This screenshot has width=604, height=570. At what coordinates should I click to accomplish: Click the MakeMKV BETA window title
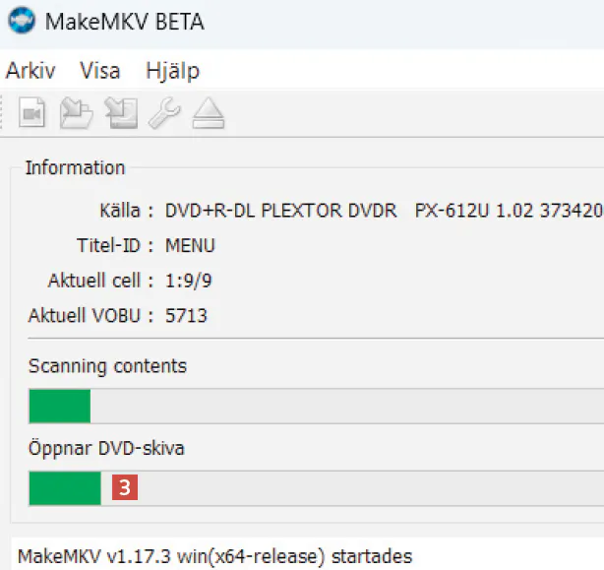125,21
